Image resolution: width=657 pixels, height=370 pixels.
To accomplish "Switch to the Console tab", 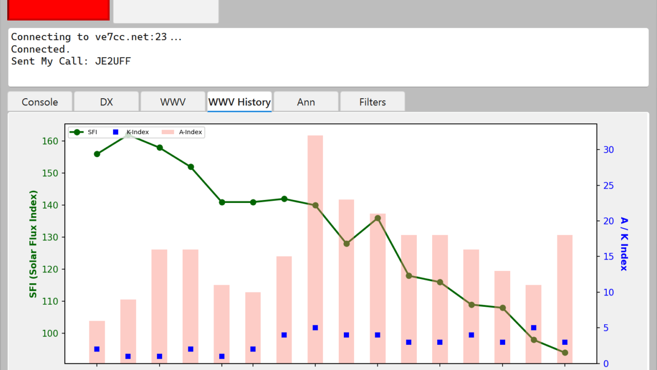I will [40, 102].
